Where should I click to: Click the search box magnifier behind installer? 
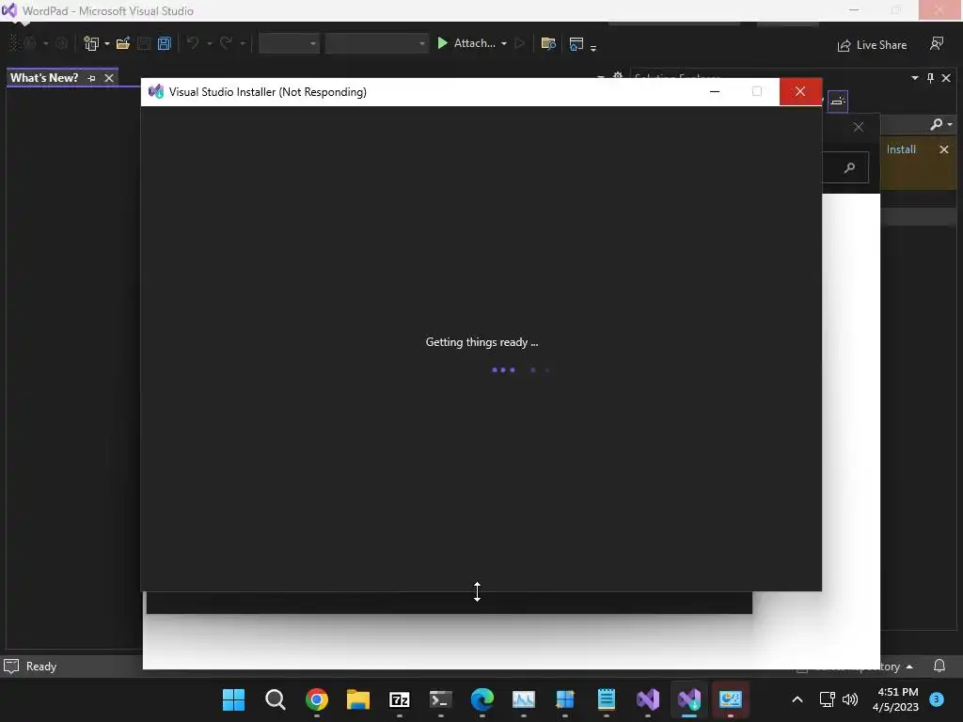click(849, 167)
